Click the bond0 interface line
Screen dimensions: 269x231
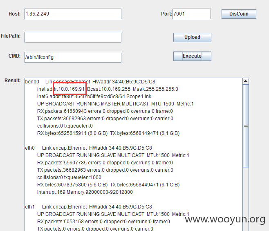pos(90,82)
